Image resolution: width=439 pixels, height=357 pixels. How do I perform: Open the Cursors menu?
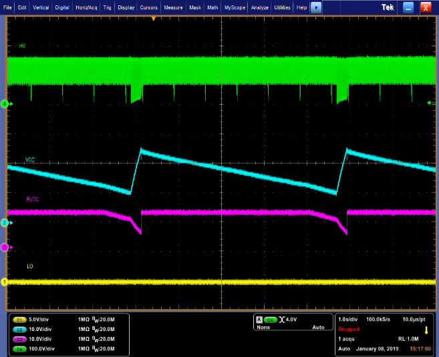tap(149, 7)
